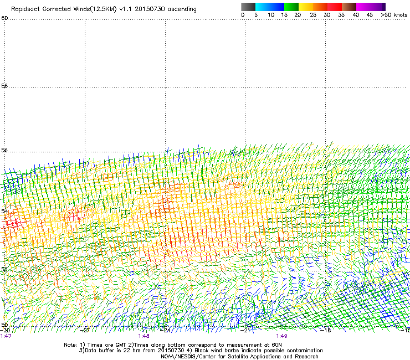The image size is (410, 360).
Task: Click the 'Note: 1) Times are GMT' line
Action: [x=173, y=345]
